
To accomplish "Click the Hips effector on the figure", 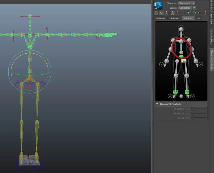I will [181, 57].
